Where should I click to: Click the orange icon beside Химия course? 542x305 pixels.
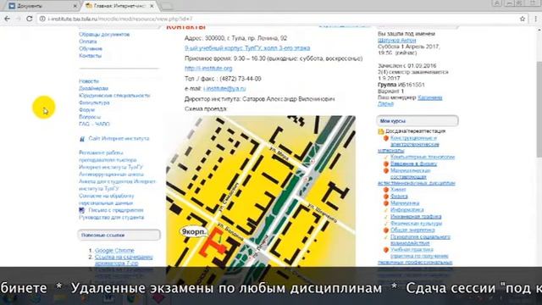tap(386, 190)
